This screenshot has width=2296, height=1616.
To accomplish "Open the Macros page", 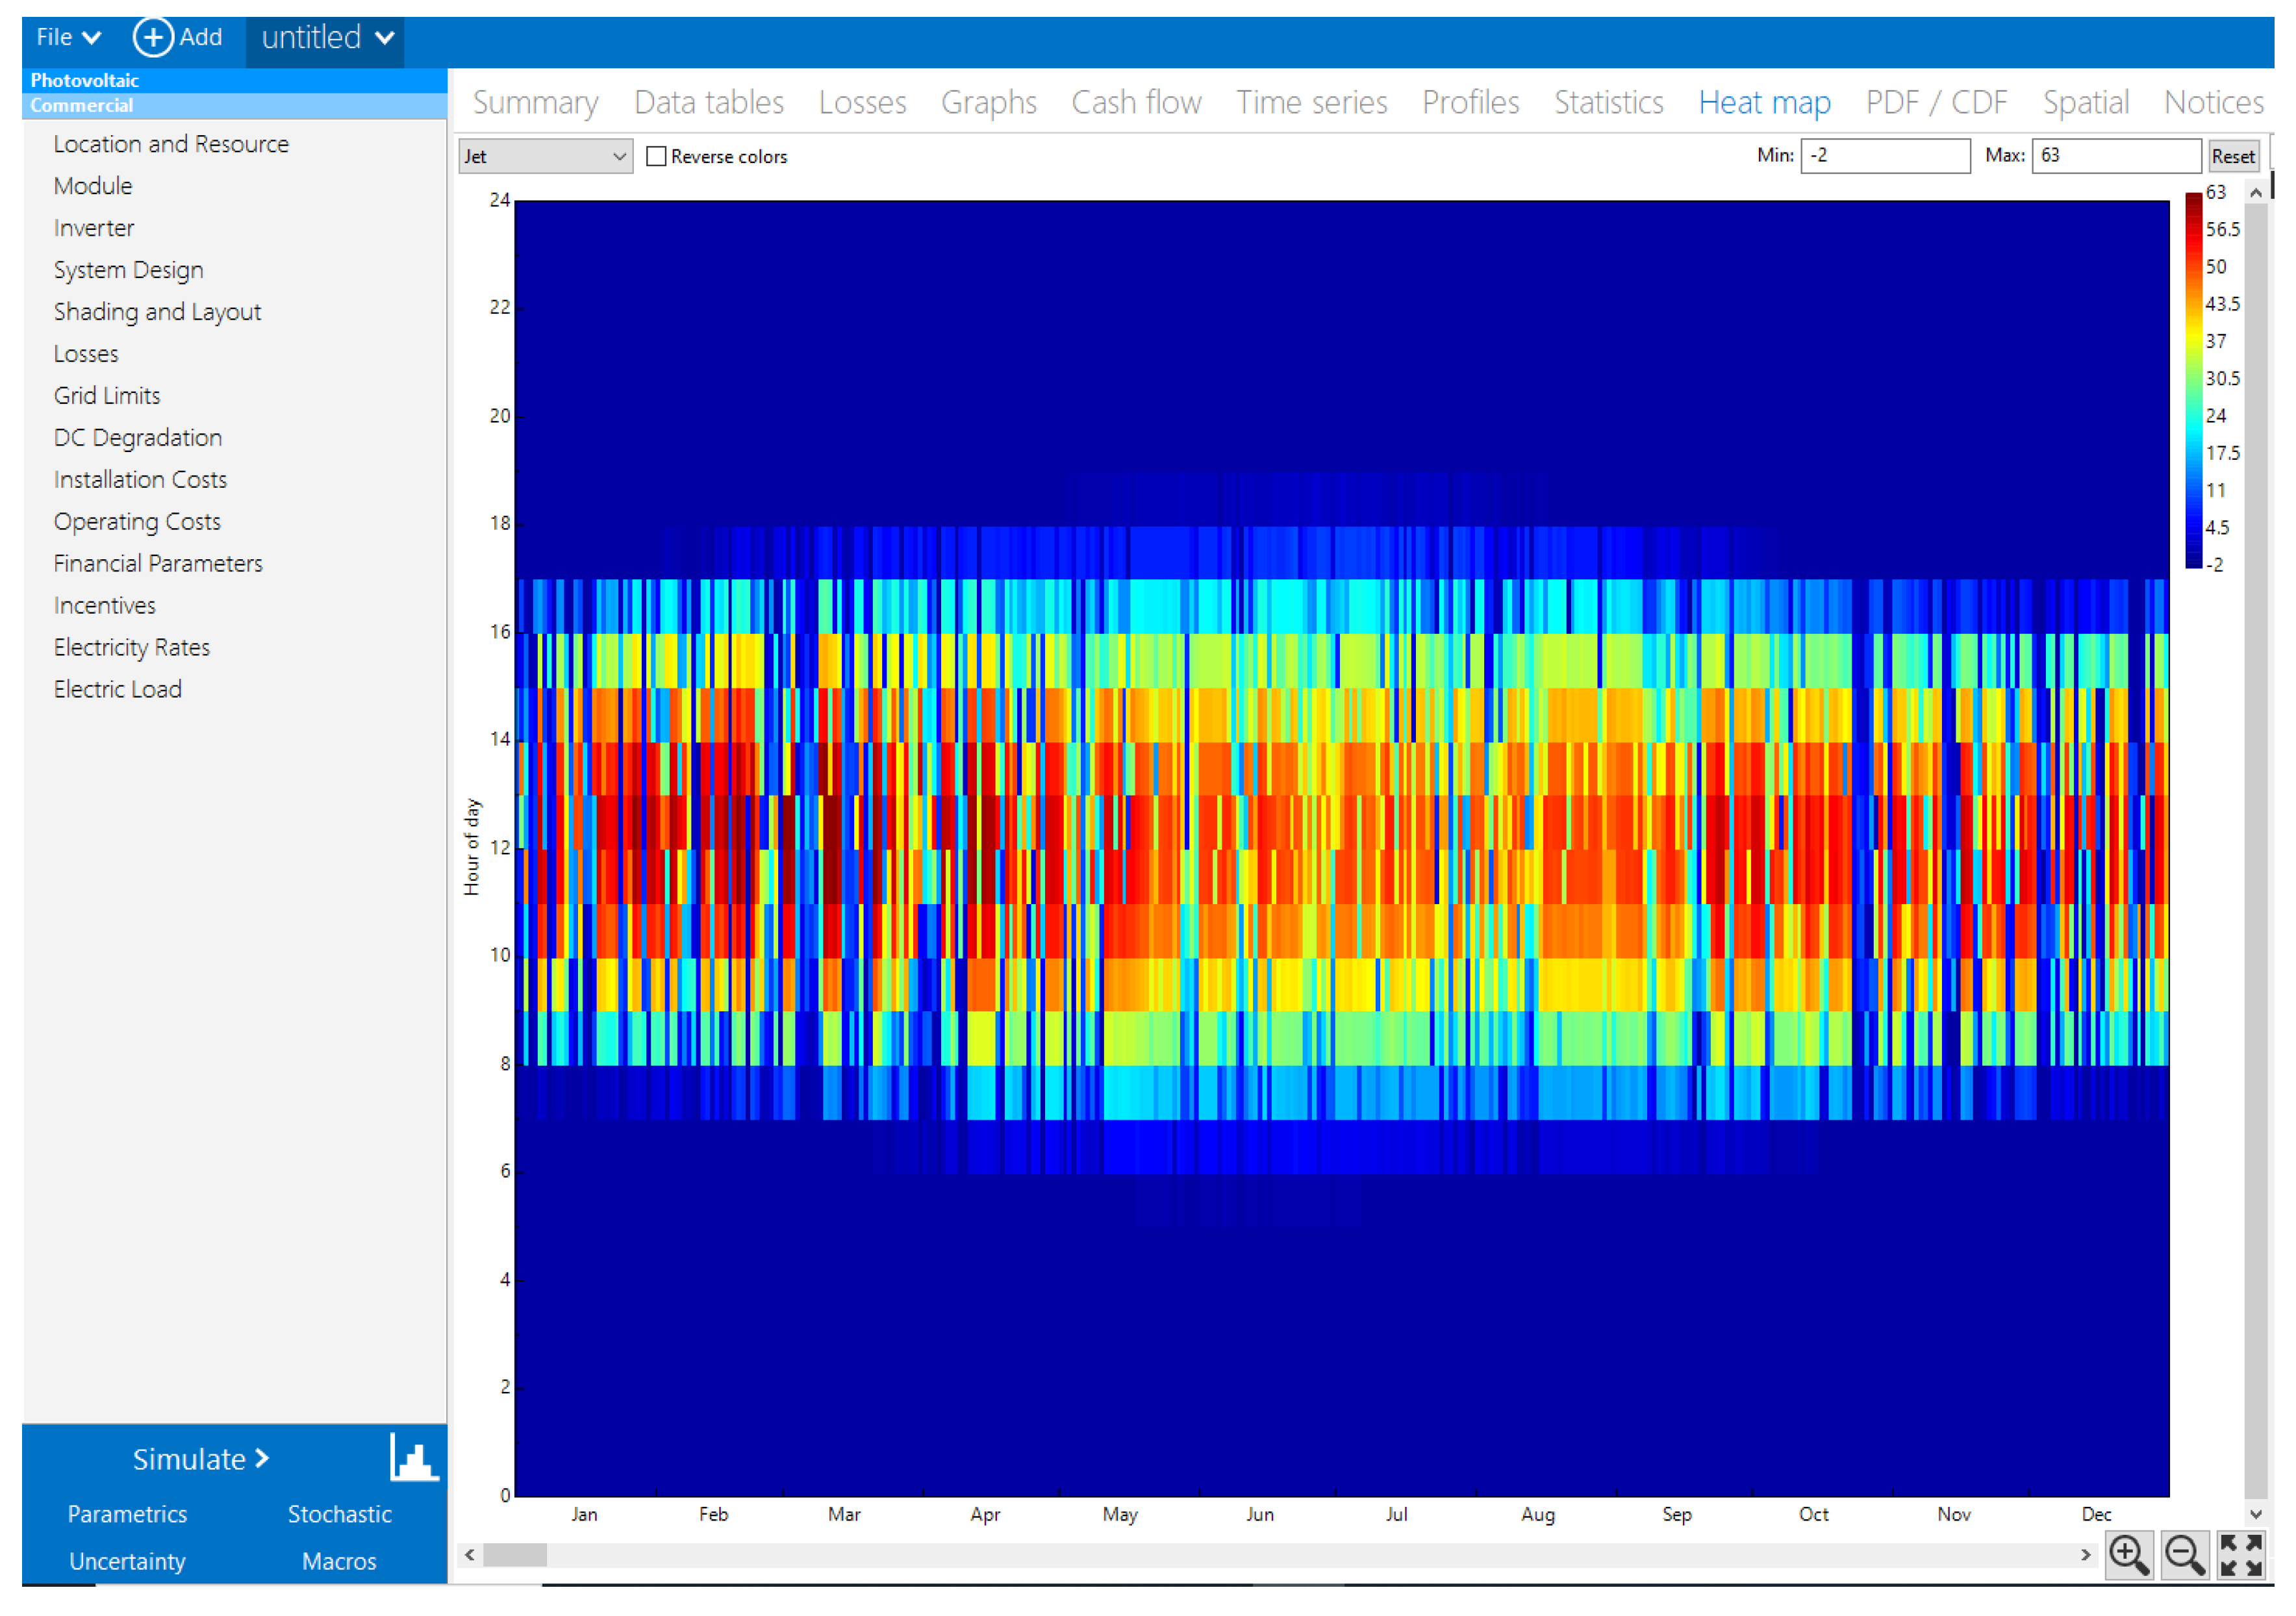I will pos(340,1561).
